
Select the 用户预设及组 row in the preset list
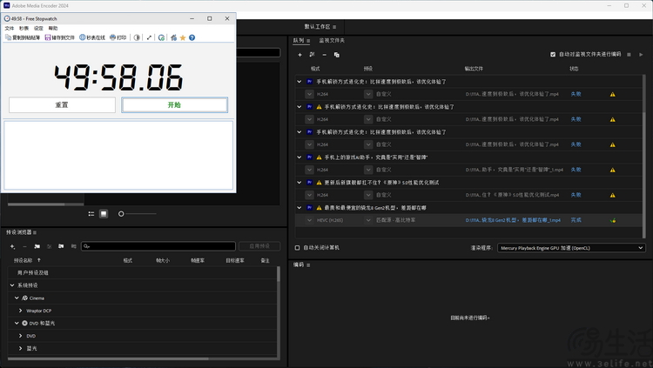click(143, 272)
